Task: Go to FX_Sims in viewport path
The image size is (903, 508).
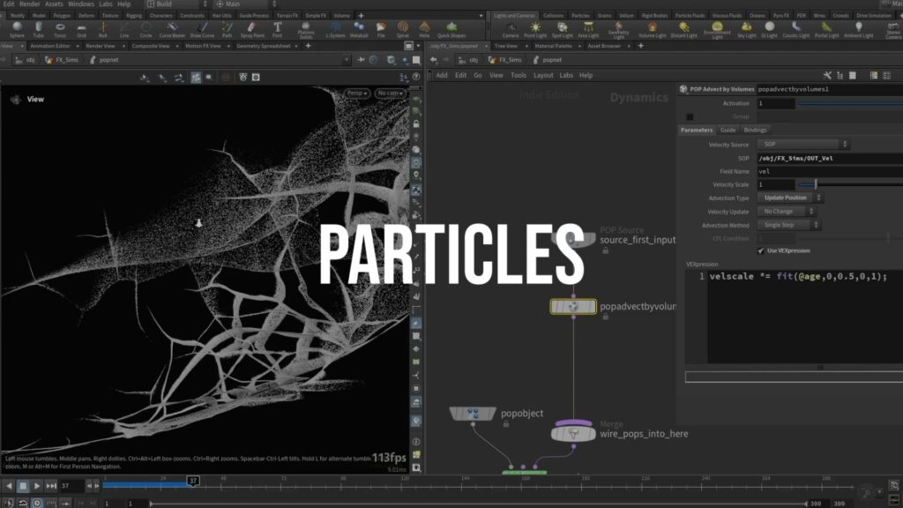Action: [x=63, y=60]
